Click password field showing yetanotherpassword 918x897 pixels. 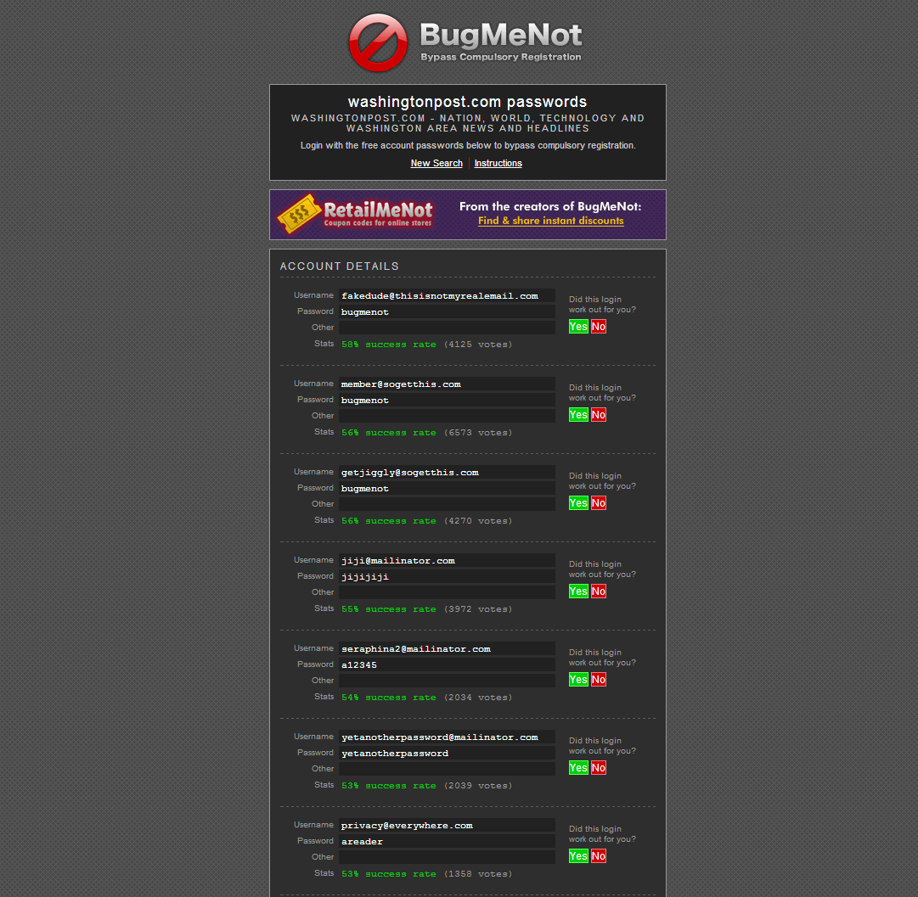coord(447,753)
